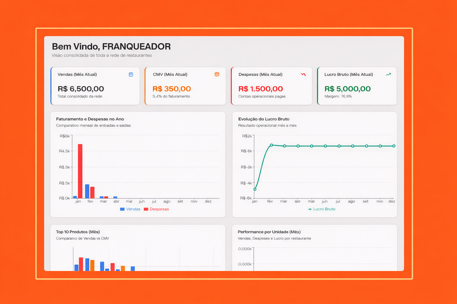Click the blue Vendas legend swatch
Screen dimensions: 457x304
coord(122,209)
